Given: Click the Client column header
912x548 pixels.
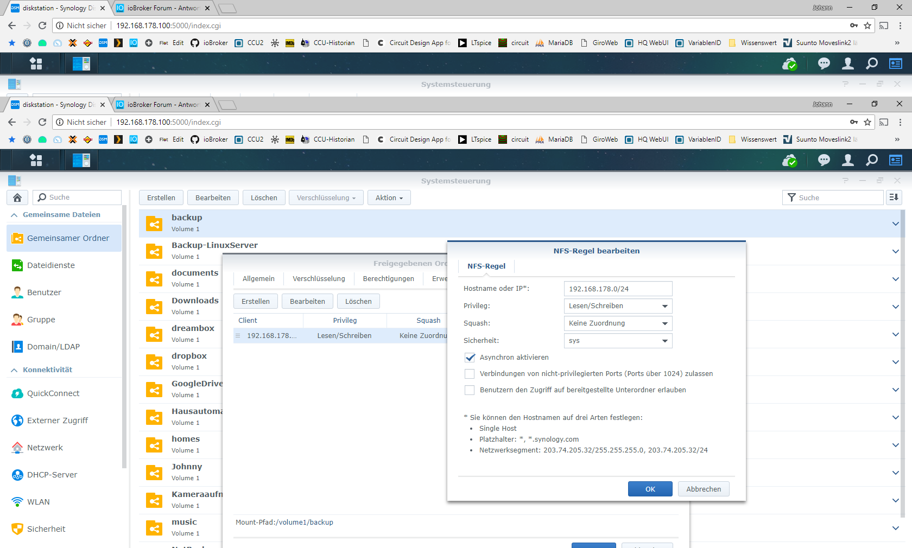Looking at the screenshot, I should (268, 321).
